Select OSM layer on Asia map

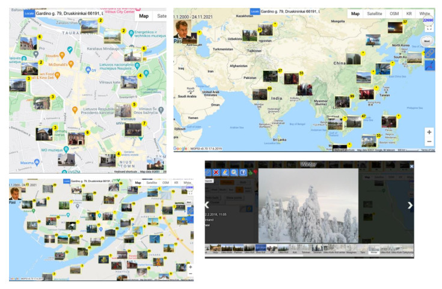click(x=394, y=13)
